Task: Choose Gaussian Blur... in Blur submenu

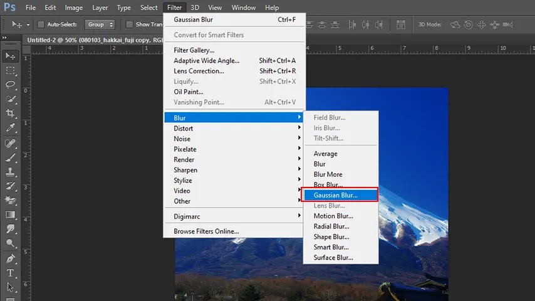Action: coord(340,195)
